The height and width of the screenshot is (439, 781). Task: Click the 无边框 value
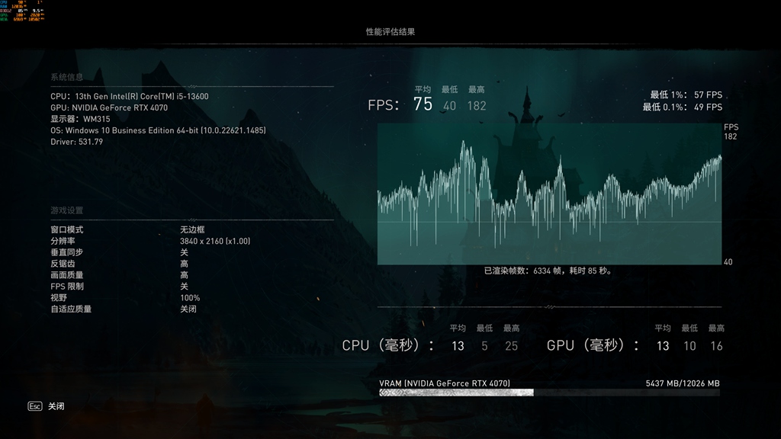(192, 229)
